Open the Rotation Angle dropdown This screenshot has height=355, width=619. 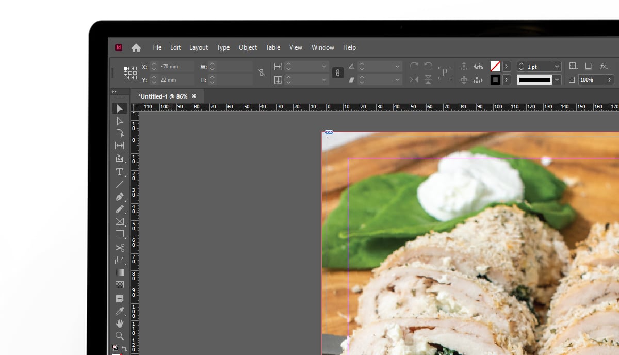pos(397,66)
